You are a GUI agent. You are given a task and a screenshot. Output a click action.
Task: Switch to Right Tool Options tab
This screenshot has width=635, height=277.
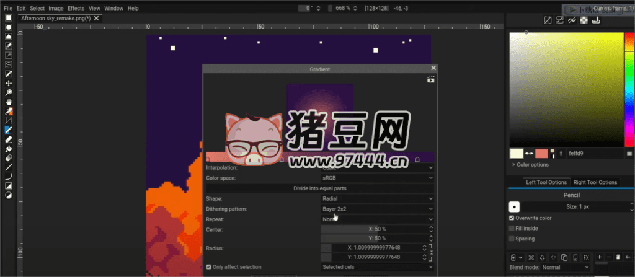595,182
